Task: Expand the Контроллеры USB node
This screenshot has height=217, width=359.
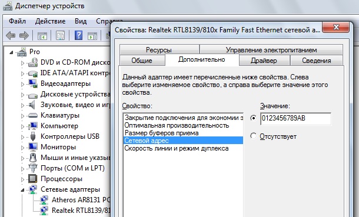Action: [x=22, y=137]
